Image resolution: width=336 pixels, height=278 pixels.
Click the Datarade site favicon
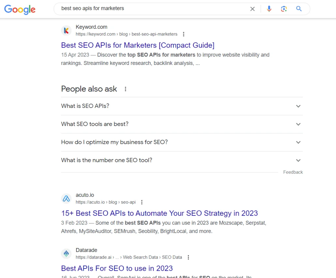click(x=66, y=253)
